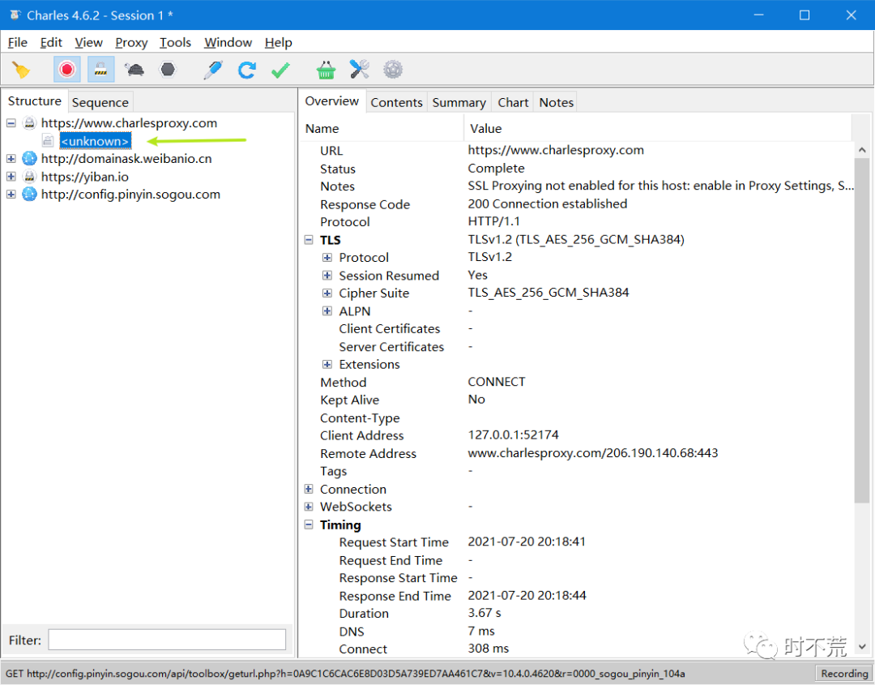This screenshot has height=685, width=875.
Task: Click the GET url text in status bar
Action: [345, 674]
